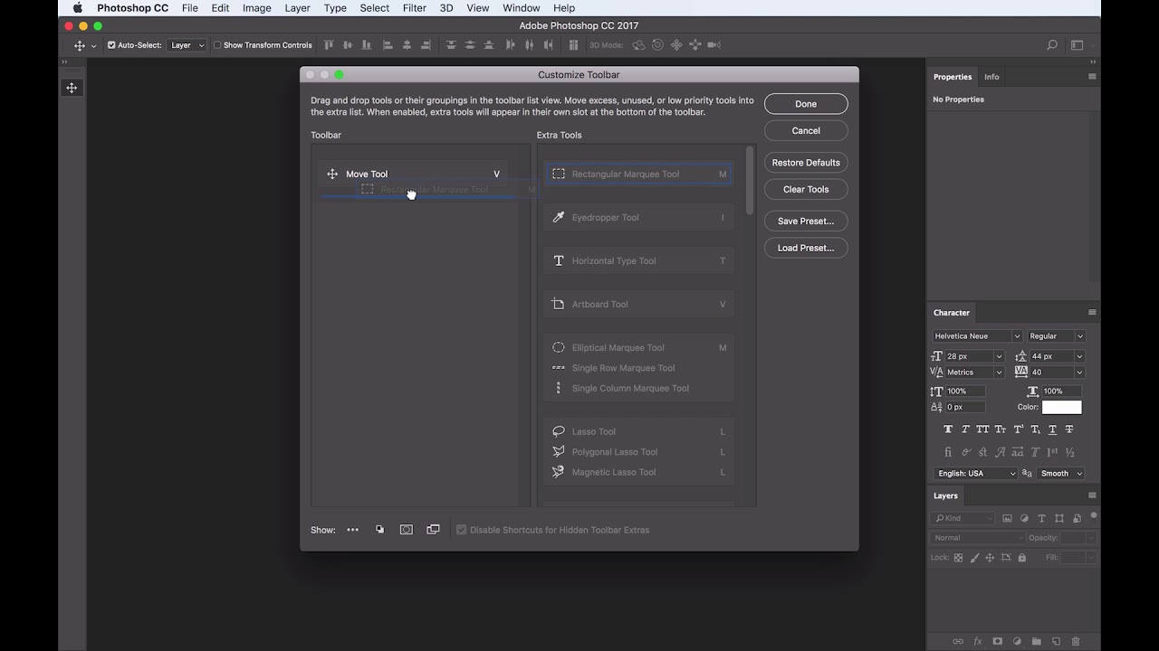Toggle Disable Shortcuts for Hidden Toolbar Extras checkbox
Screen dimensions: 1159x651
pyautogui.click(x=462, y=530)
